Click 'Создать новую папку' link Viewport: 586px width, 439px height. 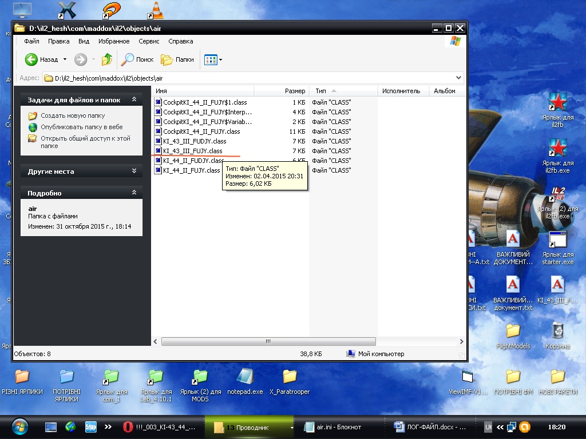click(73, 115)
